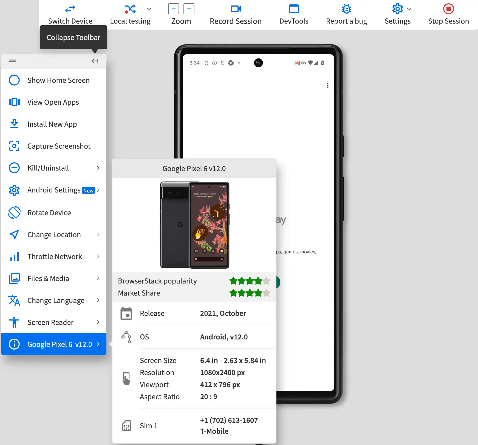Click the Switch Device icon

coord(70,9)
